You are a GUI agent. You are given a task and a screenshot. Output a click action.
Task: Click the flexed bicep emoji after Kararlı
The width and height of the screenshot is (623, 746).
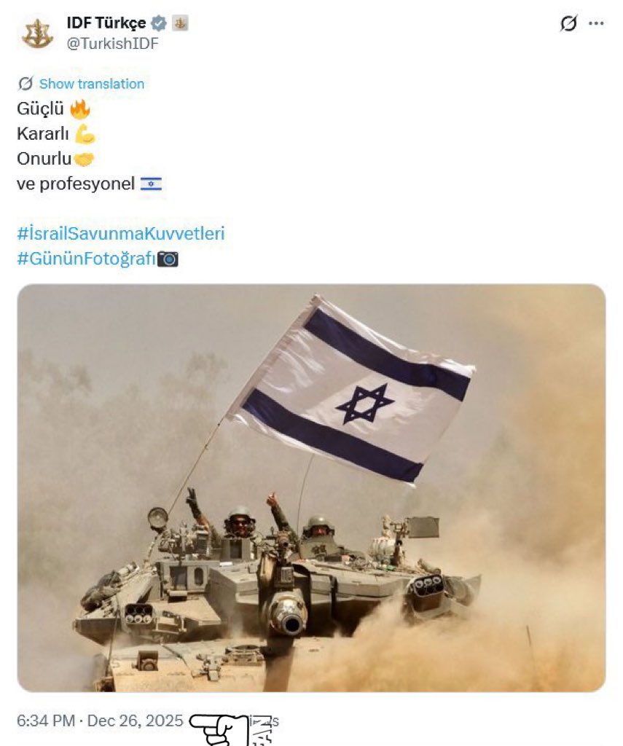click(x=85, y=134)
